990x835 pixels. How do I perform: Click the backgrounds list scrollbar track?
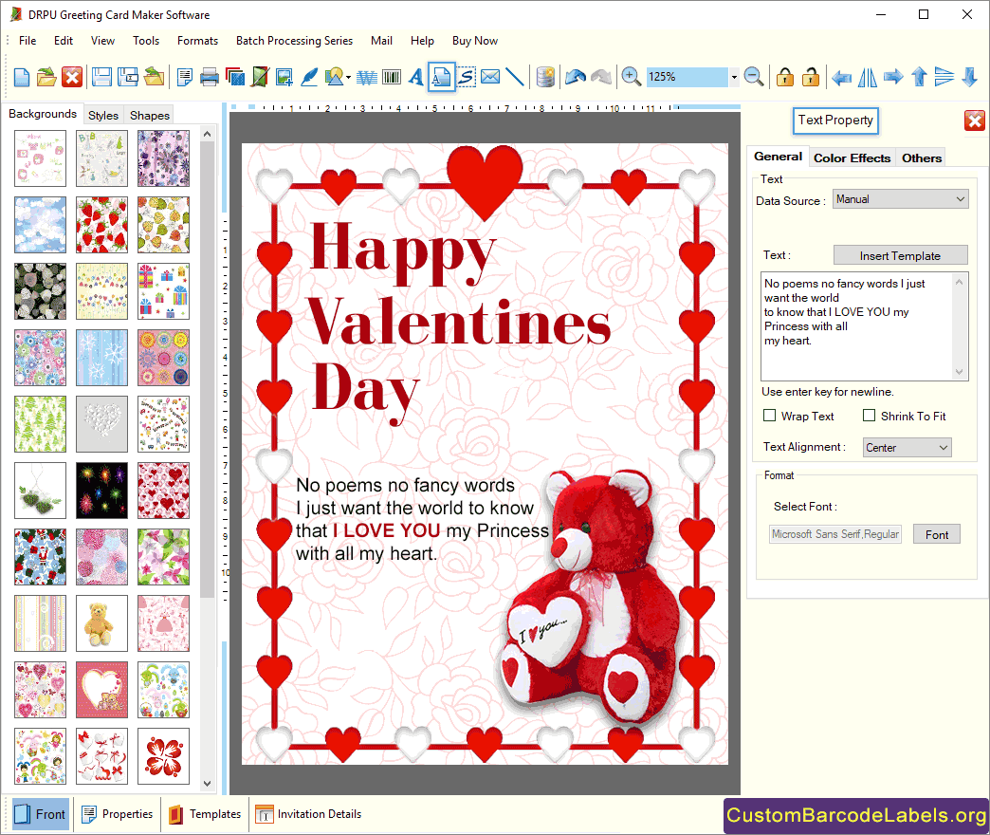tap(207, 689)
